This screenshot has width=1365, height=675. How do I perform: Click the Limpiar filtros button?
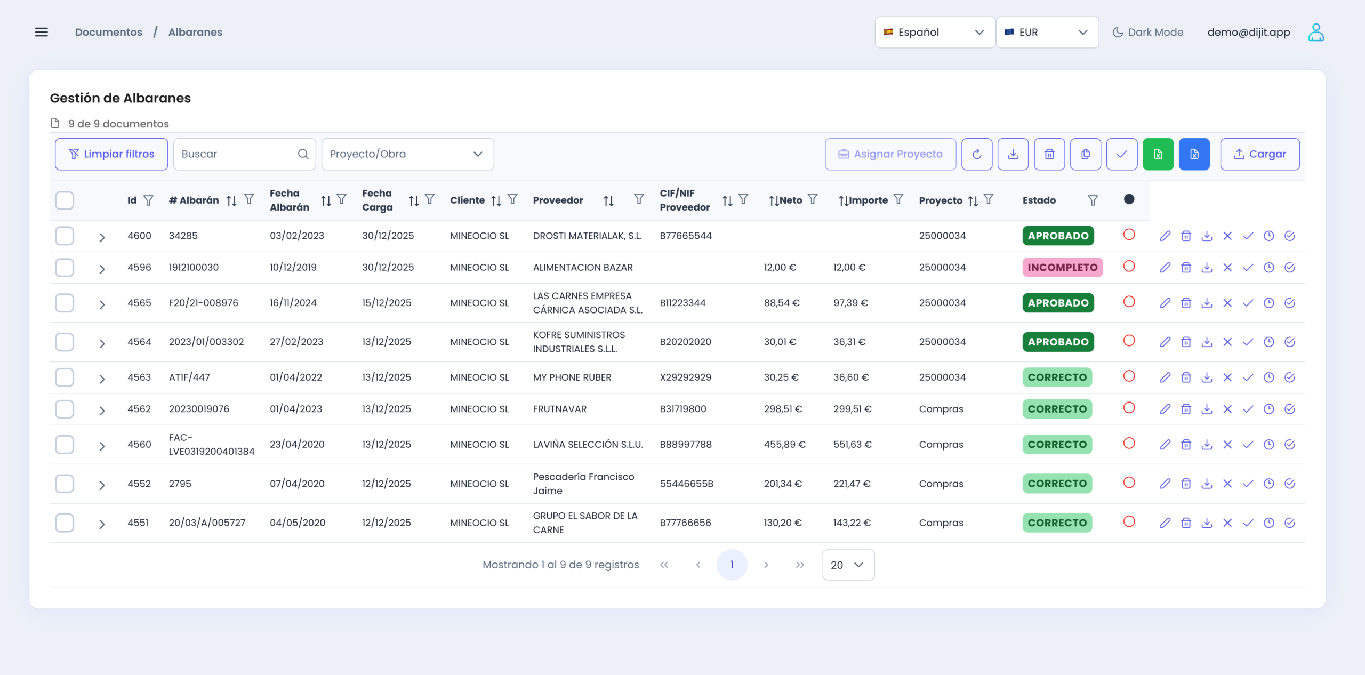point(111,154)
